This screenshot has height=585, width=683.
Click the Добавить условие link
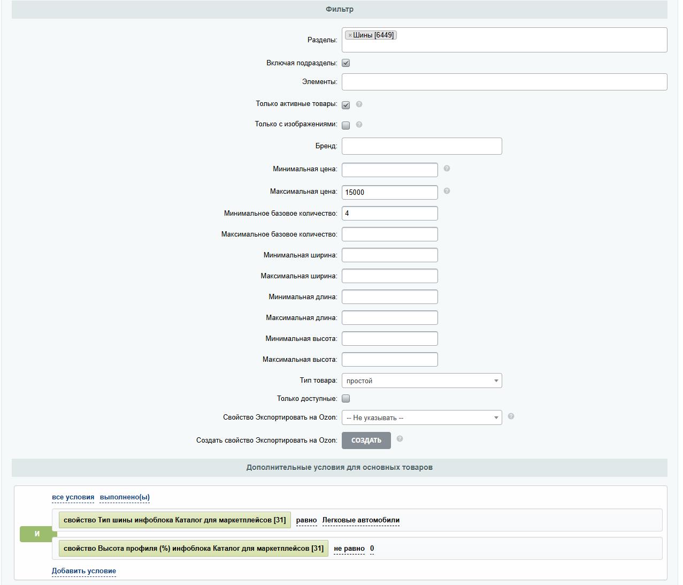coord(84,571)
